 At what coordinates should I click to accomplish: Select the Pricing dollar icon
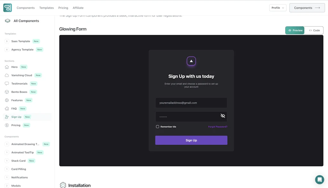7,125
